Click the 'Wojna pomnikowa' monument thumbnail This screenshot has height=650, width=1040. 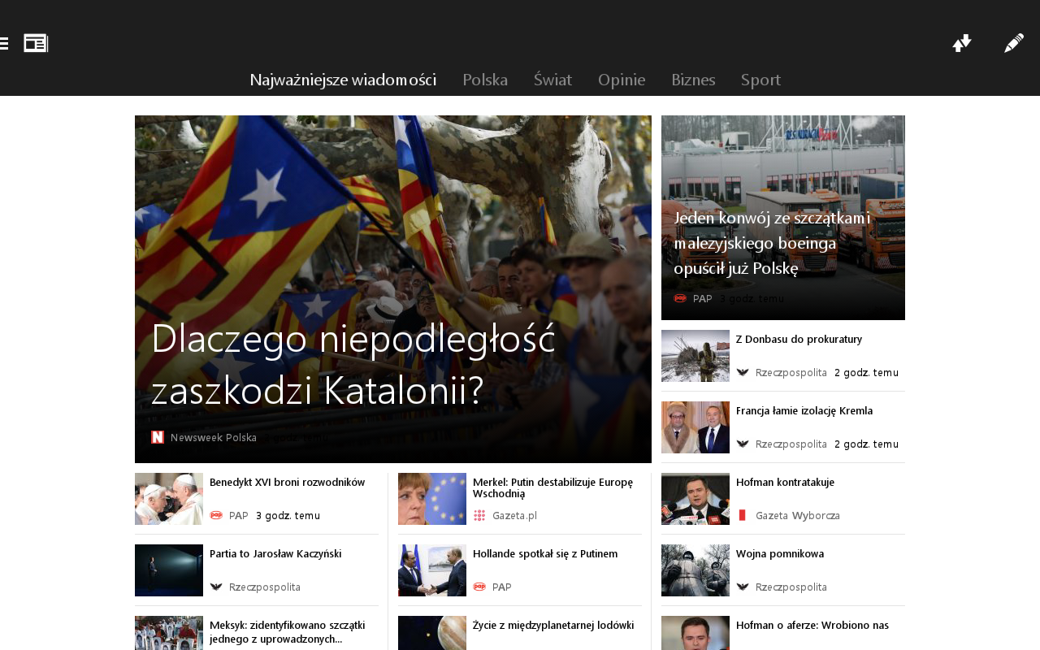(x=695, y=570)
